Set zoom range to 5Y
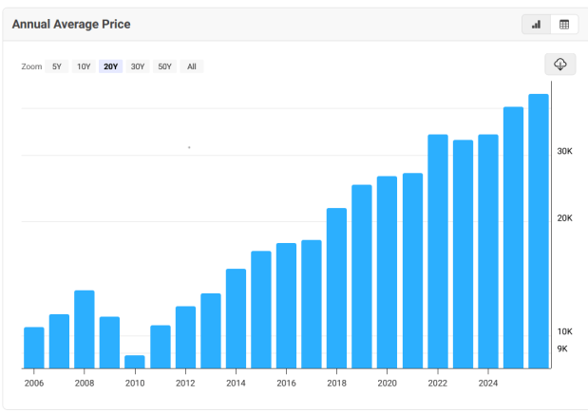The image size is (588, 413). [57, 66]
